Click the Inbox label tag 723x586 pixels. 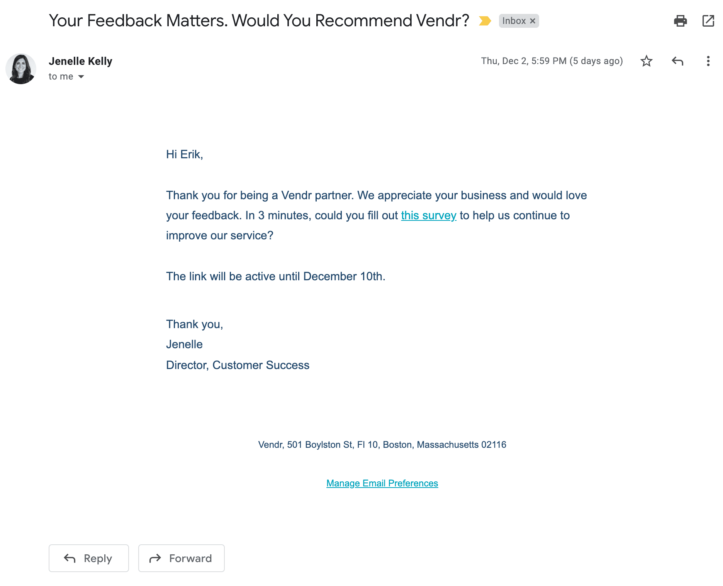coord(514,21)
